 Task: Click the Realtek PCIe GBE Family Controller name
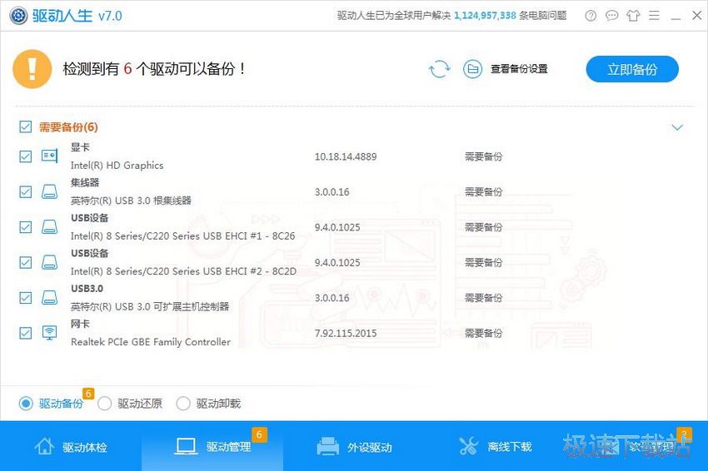tap(151, 342)
